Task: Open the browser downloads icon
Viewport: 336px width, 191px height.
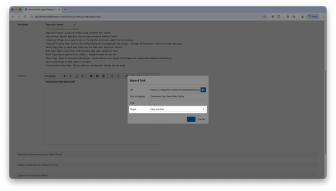Action: tap(302, 16)
